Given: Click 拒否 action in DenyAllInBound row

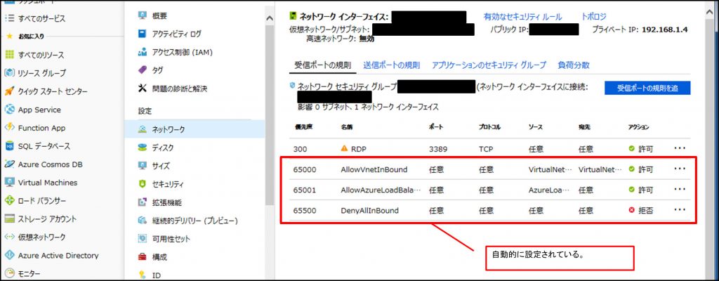Looking at the screenshot, I should point(640,211).
